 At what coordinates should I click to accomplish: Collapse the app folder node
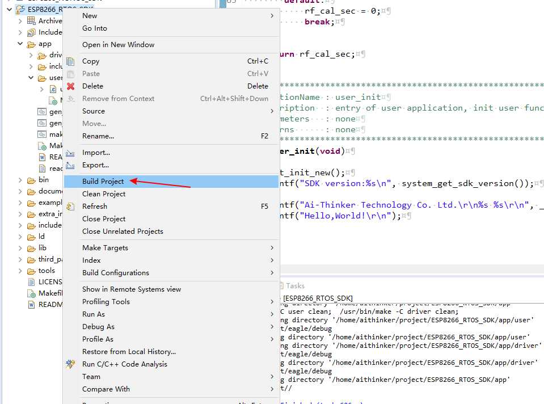[20, 44]
